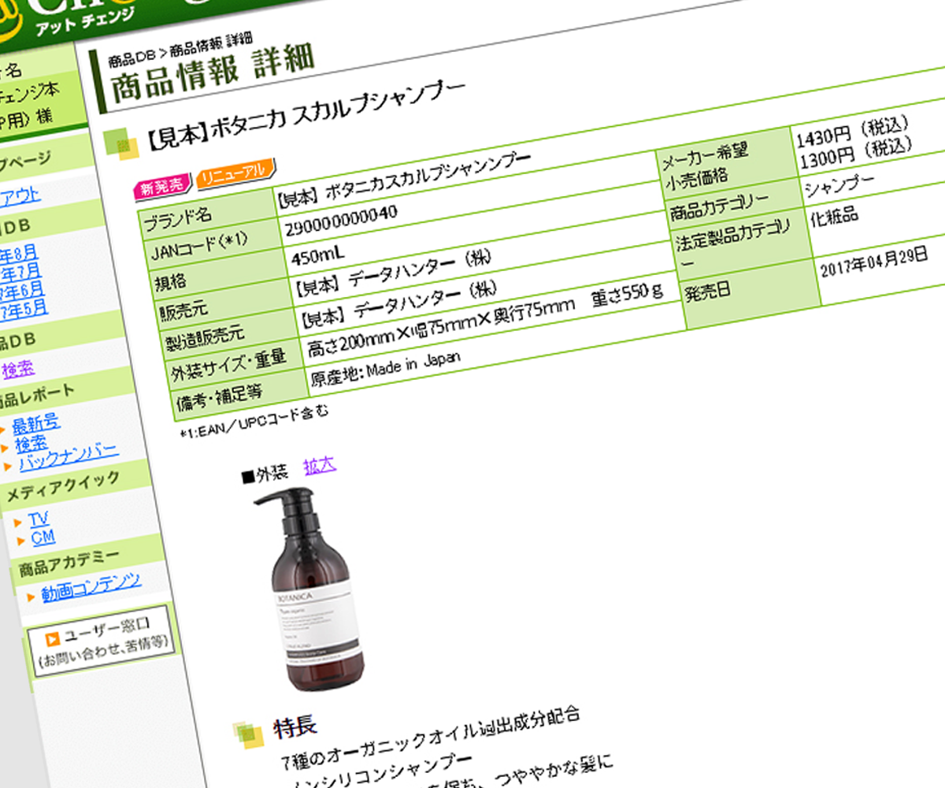Open the 5月 archive link in sidebar

tap(24, 308)
